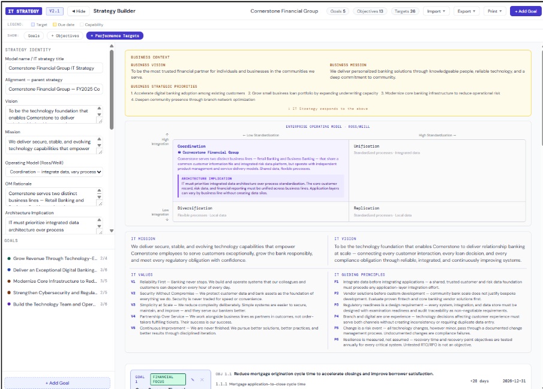This screenshot has height=389, width=543.
Task: Open goal Deliver an Exceptional Digital Banking
Action: point(58,270)
